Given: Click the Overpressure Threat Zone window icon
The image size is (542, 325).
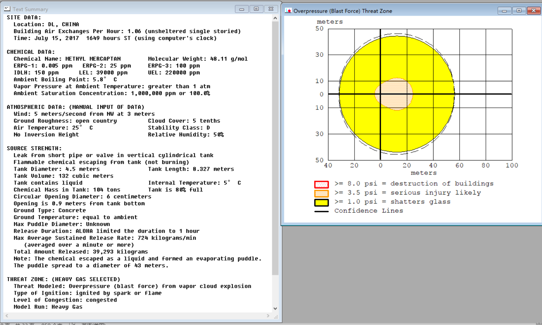Looking at the screenshot, I should click(288, 11).
